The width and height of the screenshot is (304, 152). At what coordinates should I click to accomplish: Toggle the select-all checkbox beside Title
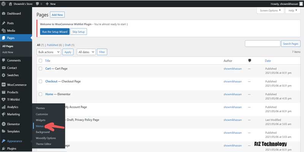click(40, 60)
